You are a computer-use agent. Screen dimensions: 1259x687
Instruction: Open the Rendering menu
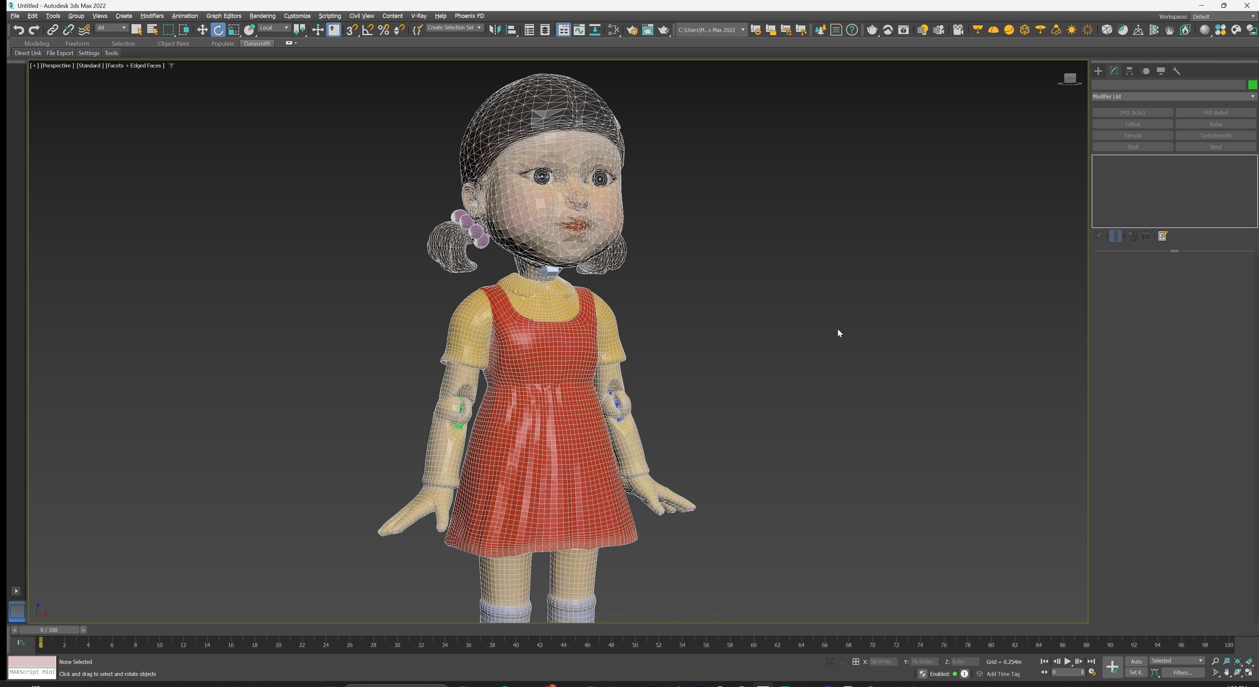pyautogui.click(x=262, y=16)
